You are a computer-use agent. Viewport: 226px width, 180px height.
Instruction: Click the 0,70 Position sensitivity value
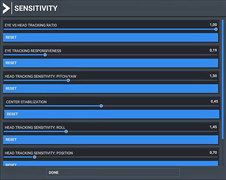(213, 153)
